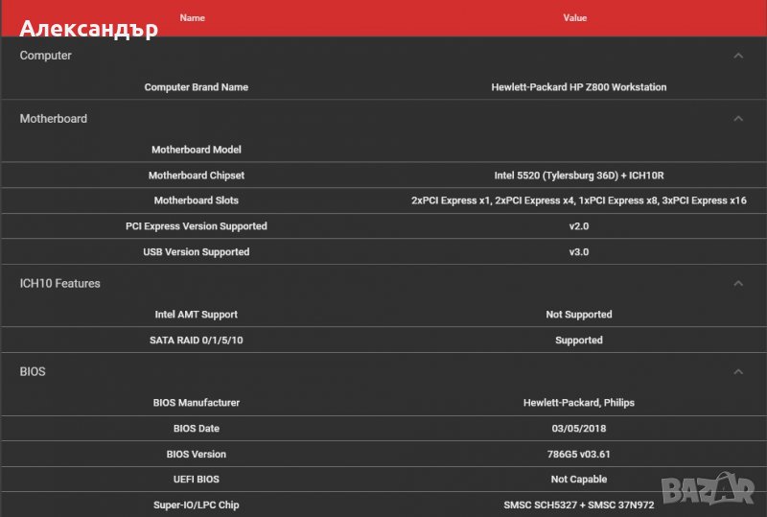The image size is (767, 517).
Task: Select the USB Version Supported v3.0 value
Action: (x=578, y=252)
